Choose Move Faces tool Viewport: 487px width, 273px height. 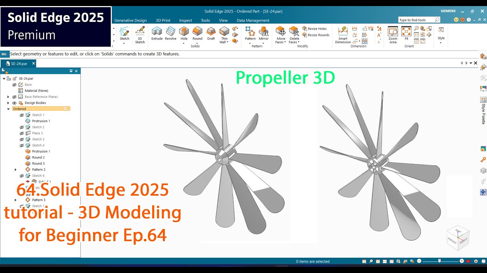[281, 35]
